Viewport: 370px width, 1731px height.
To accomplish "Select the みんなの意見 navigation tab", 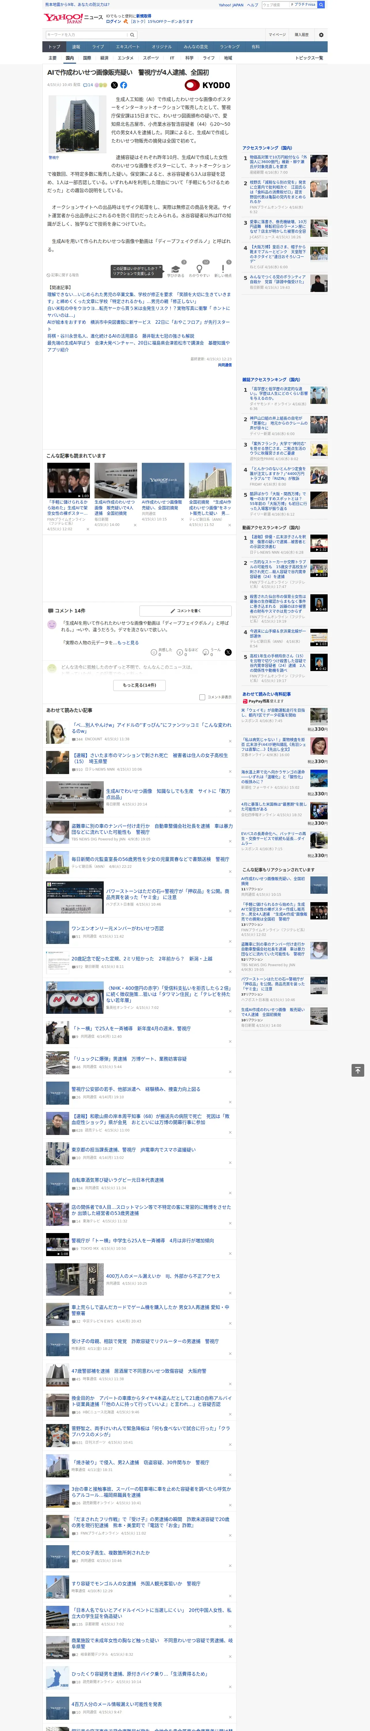I will [196, 47].
